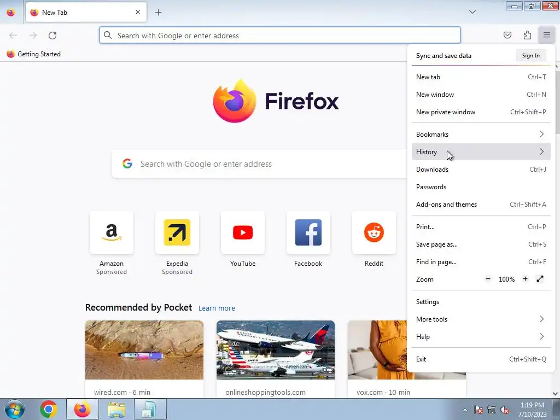
Task: Choose Print... from the menu
Action: pos(481,227)
